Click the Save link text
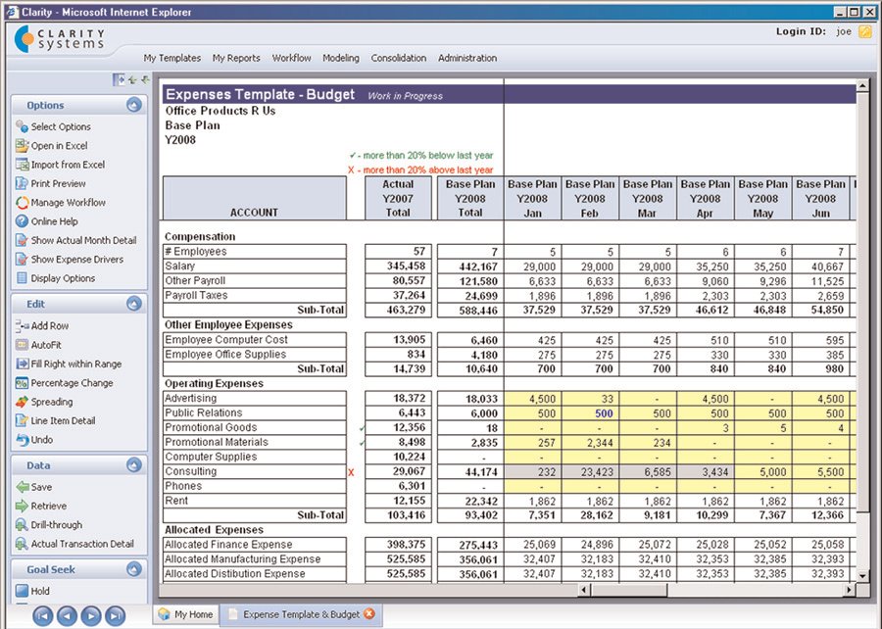The width and height of the screenshot is (882, 629). point(41,487)
